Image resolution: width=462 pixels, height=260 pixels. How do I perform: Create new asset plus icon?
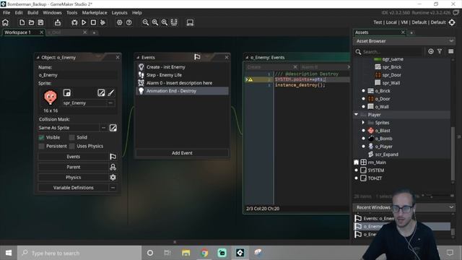[x=431, y=51]
